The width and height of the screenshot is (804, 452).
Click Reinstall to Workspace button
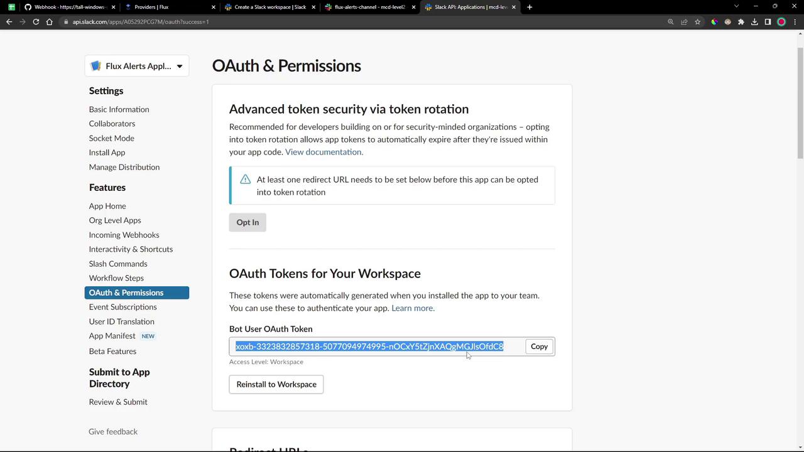point(276,384)
